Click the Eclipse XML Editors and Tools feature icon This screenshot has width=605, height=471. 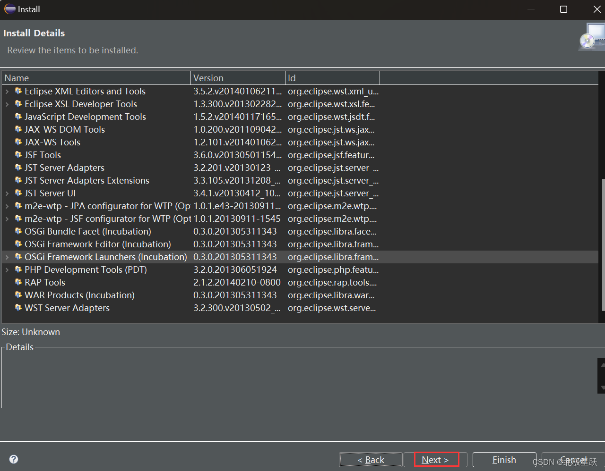click(18, 91)
